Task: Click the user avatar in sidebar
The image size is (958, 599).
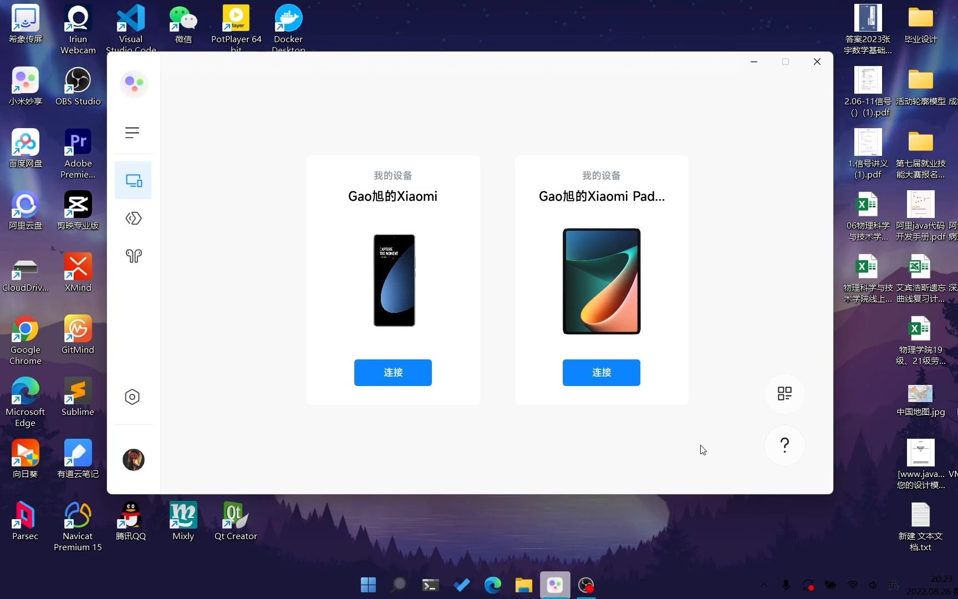Action: click(x=133, y=460)
